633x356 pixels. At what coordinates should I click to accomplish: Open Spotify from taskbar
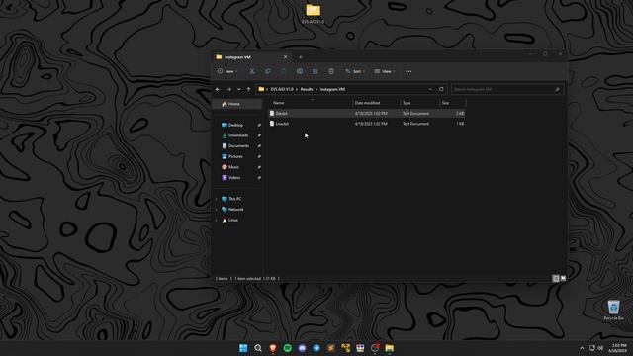pyautogui.click(x=288, y=348)
